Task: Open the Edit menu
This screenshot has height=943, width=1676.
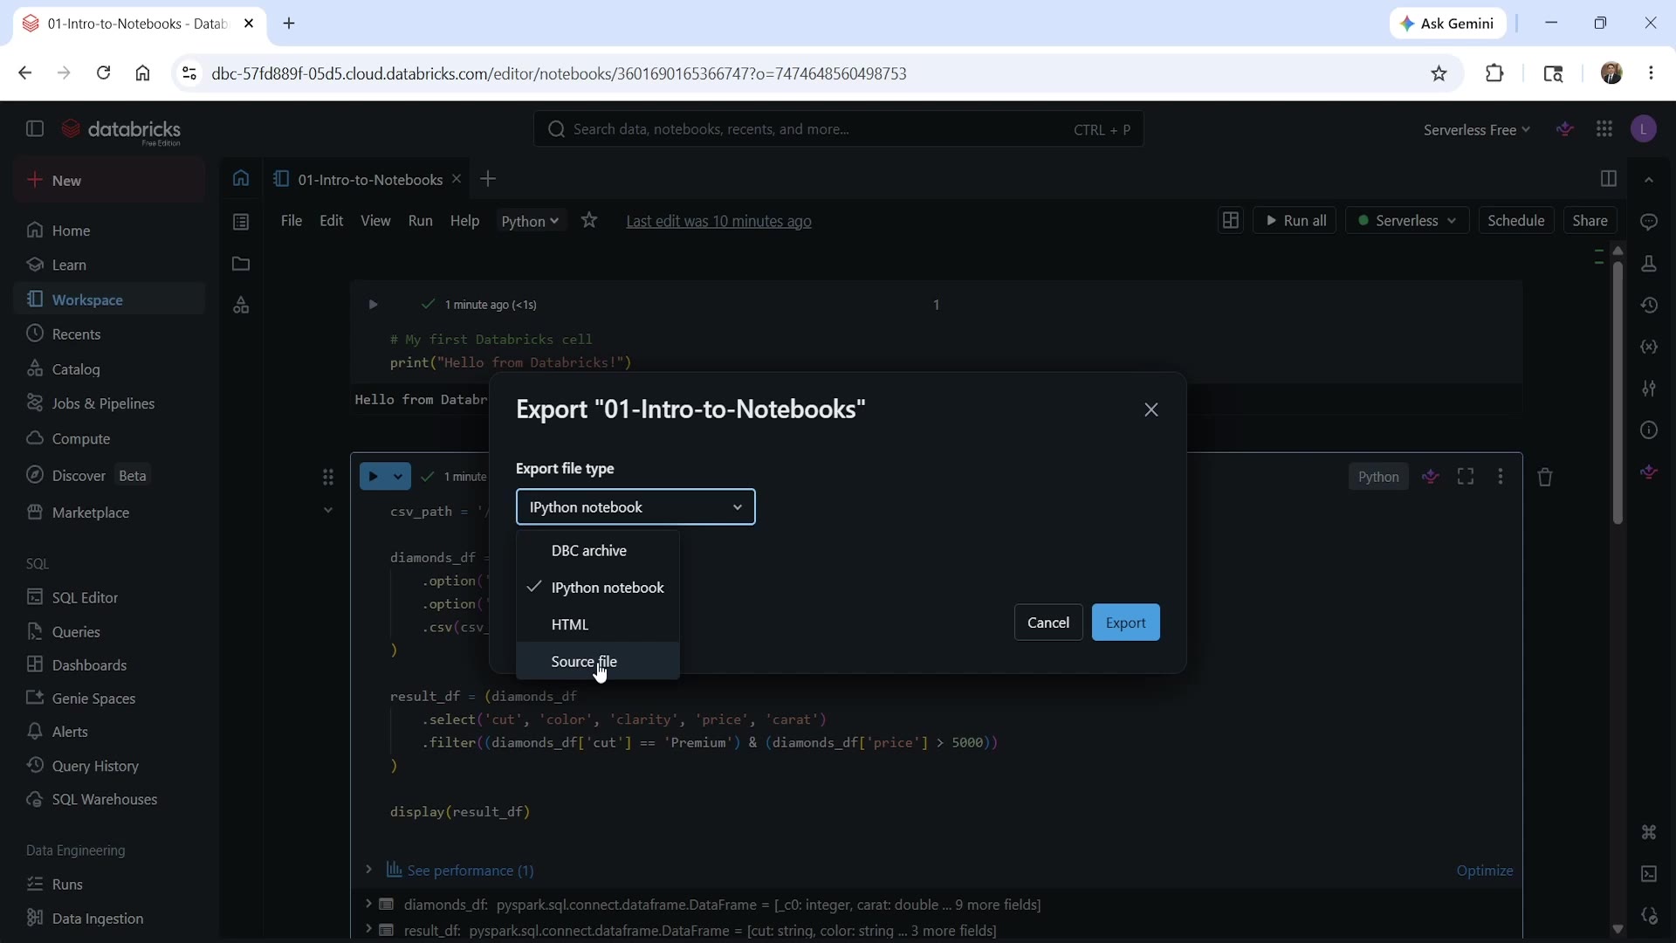Action: (x=332, y=221)
